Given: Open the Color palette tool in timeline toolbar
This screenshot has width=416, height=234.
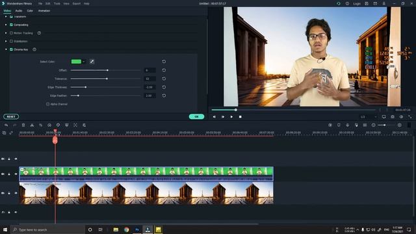Looking at the screenshot, I should [58, 125].
